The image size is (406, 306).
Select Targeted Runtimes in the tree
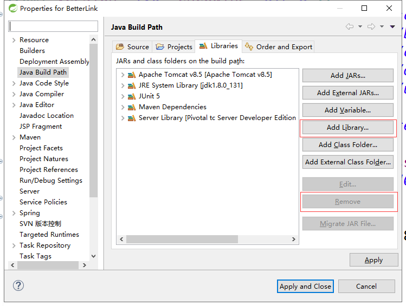point(49,235)
